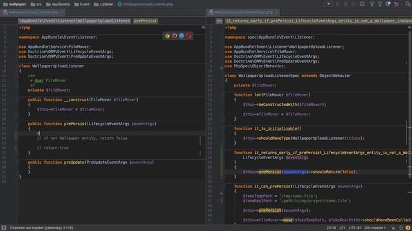The height and width of the screenshot is (231, 412).
Task: Change LF line separator in status bar
Action: [x=342, y=228]
